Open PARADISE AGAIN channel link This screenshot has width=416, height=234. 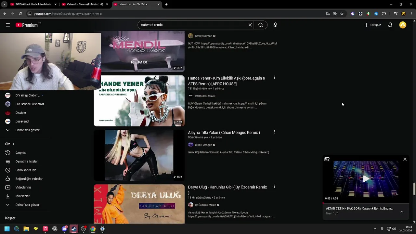click(x=205, y=96)
